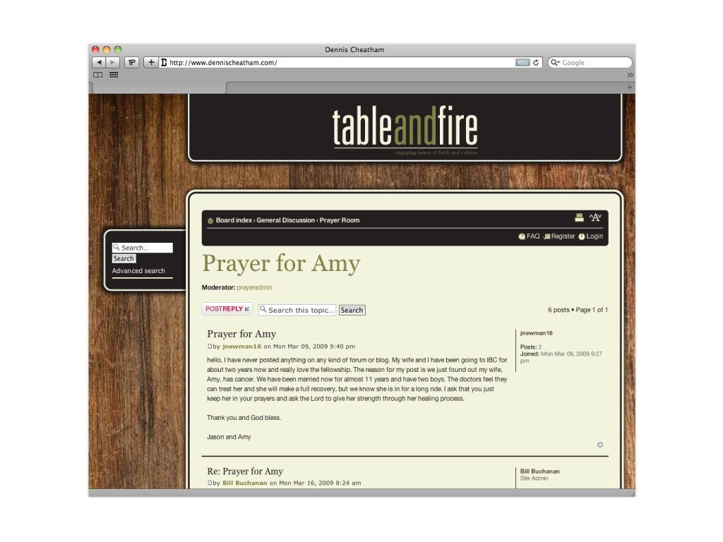Open jnewman16 author link in byline
This screenshot has width=723, height=542.
click(x=241, y=347)
